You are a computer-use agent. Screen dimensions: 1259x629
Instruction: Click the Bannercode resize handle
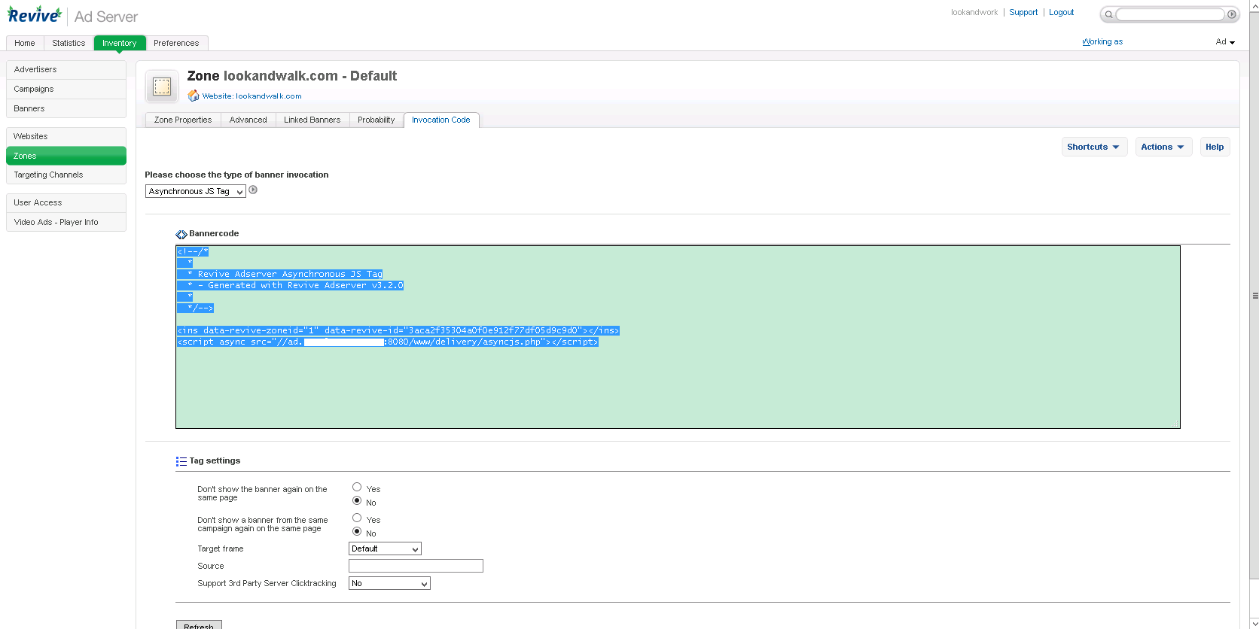tap(1175, 424)
